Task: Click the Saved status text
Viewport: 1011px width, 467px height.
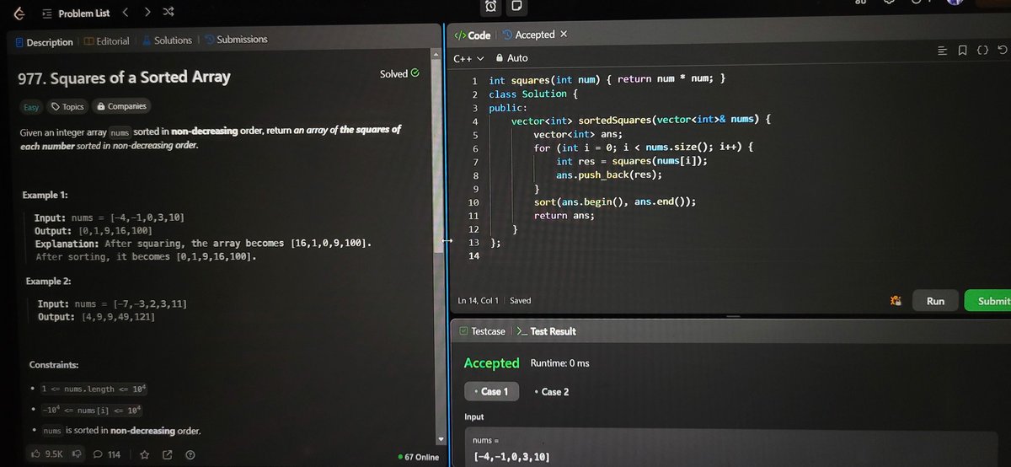Action: tap(521, 301)
